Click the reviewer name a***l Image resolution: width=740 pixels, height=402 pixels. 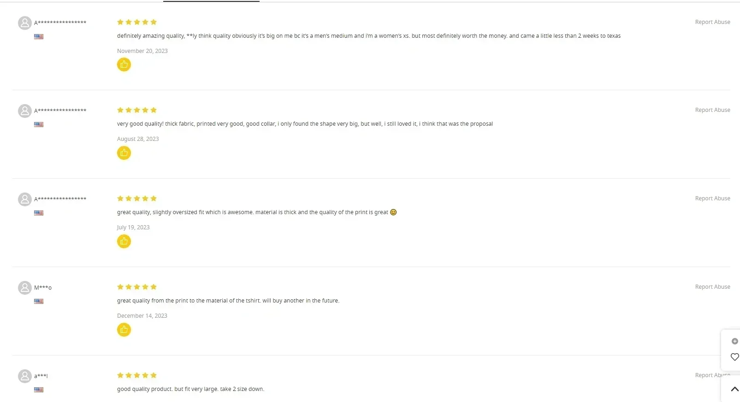coord(41,376)
